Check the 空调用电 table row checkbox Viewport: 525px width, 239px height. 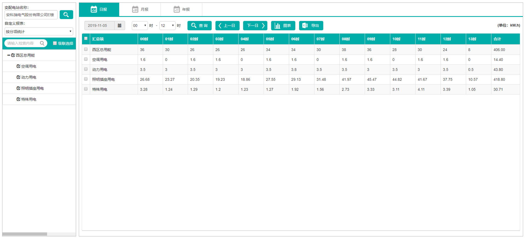point(86,59)
